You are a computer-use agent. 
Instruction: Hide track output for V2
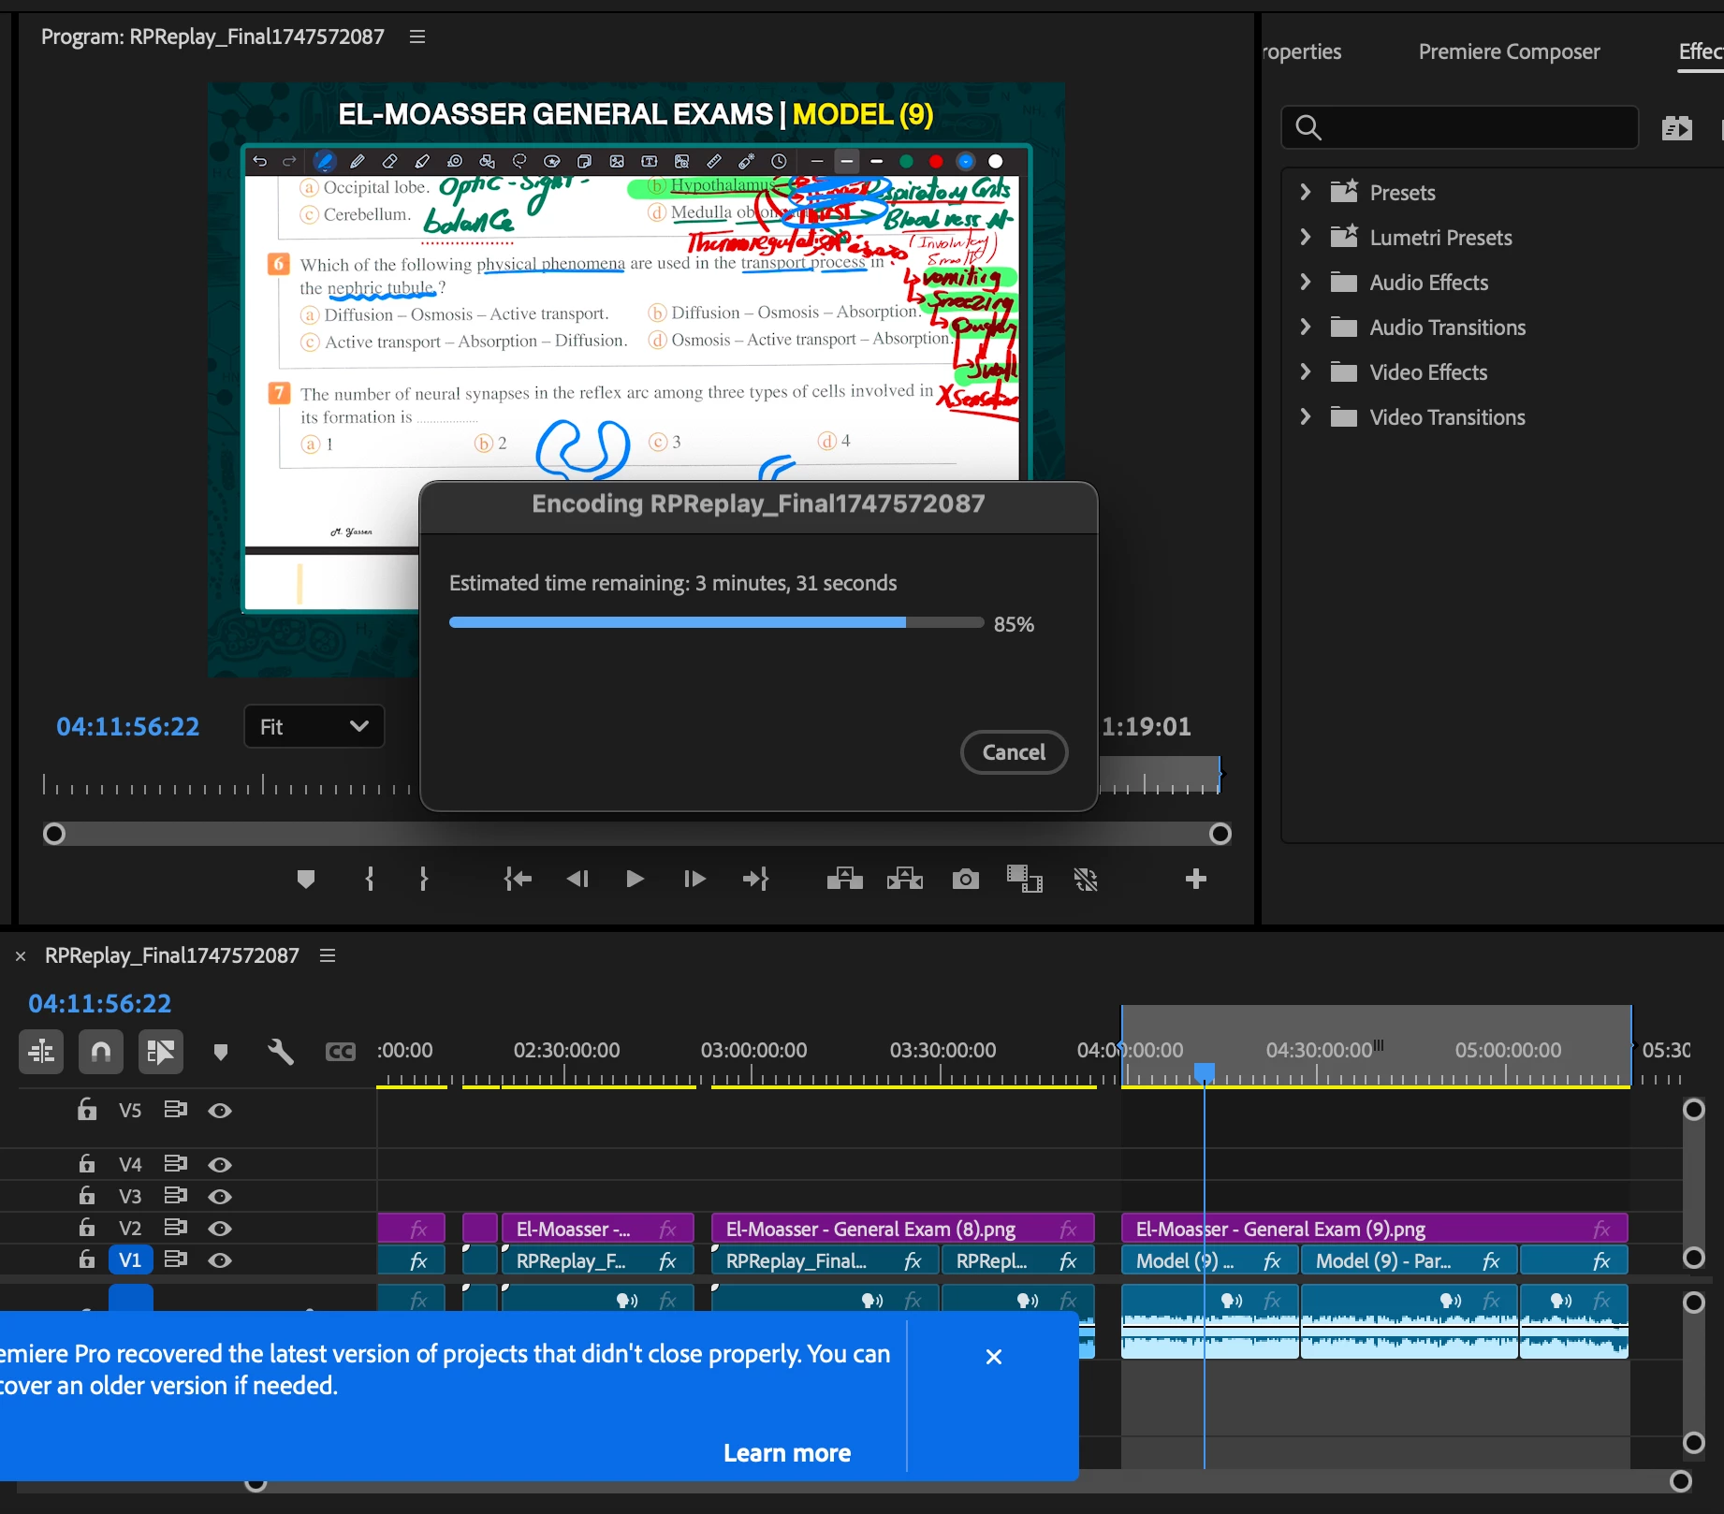click(220, 1229)
